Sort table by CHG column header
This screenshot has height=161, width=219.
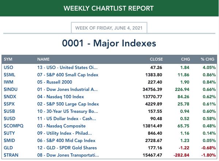point(185,59)
